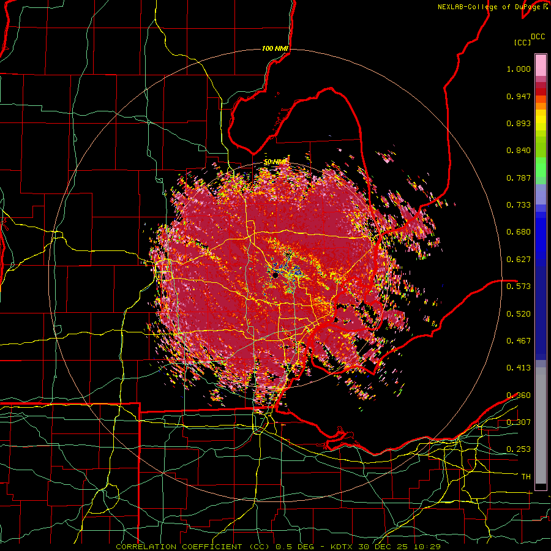This screenshot has width=551, height=551.
Task: Select the 0.360 scale value
Action: click(x=519, y=395)
